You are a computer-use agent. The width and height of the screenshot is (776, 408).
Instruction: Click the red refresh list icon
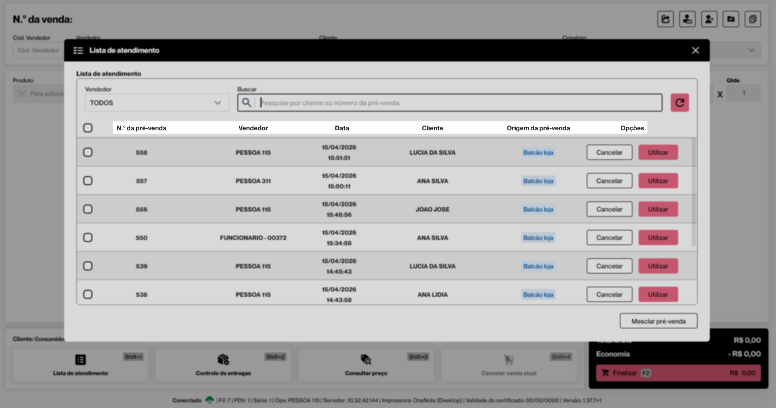679,103
